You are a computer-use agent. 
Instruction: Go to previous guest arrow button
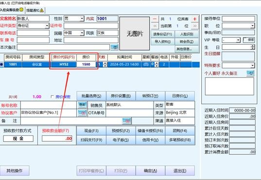(155, 26)
